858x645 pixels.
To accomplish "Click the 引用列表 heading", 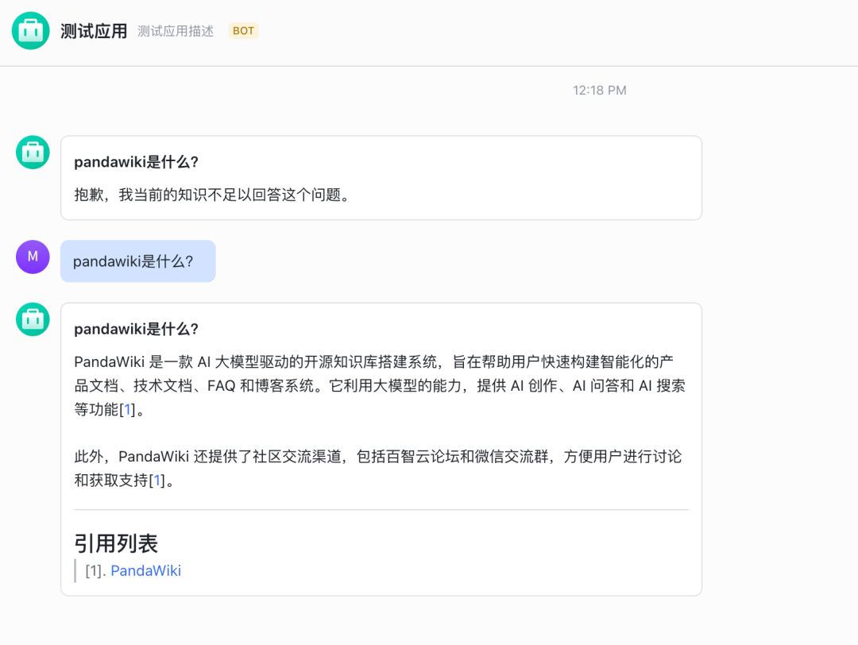I will point(116,543).
